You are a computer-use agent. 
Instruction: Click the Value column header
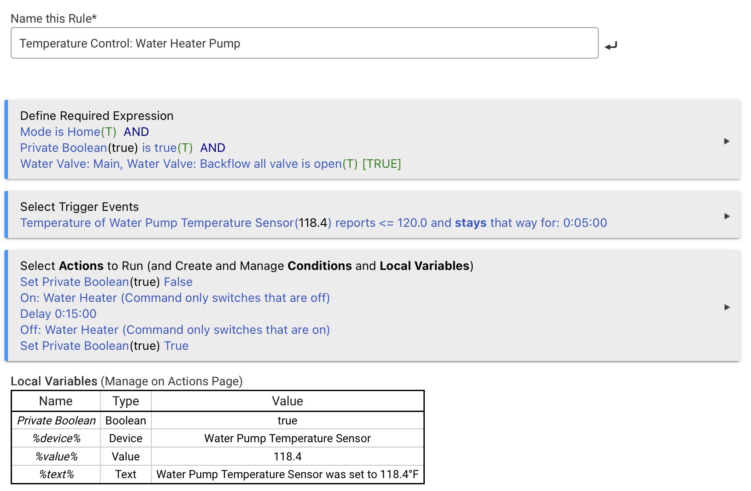click(288, 401)
